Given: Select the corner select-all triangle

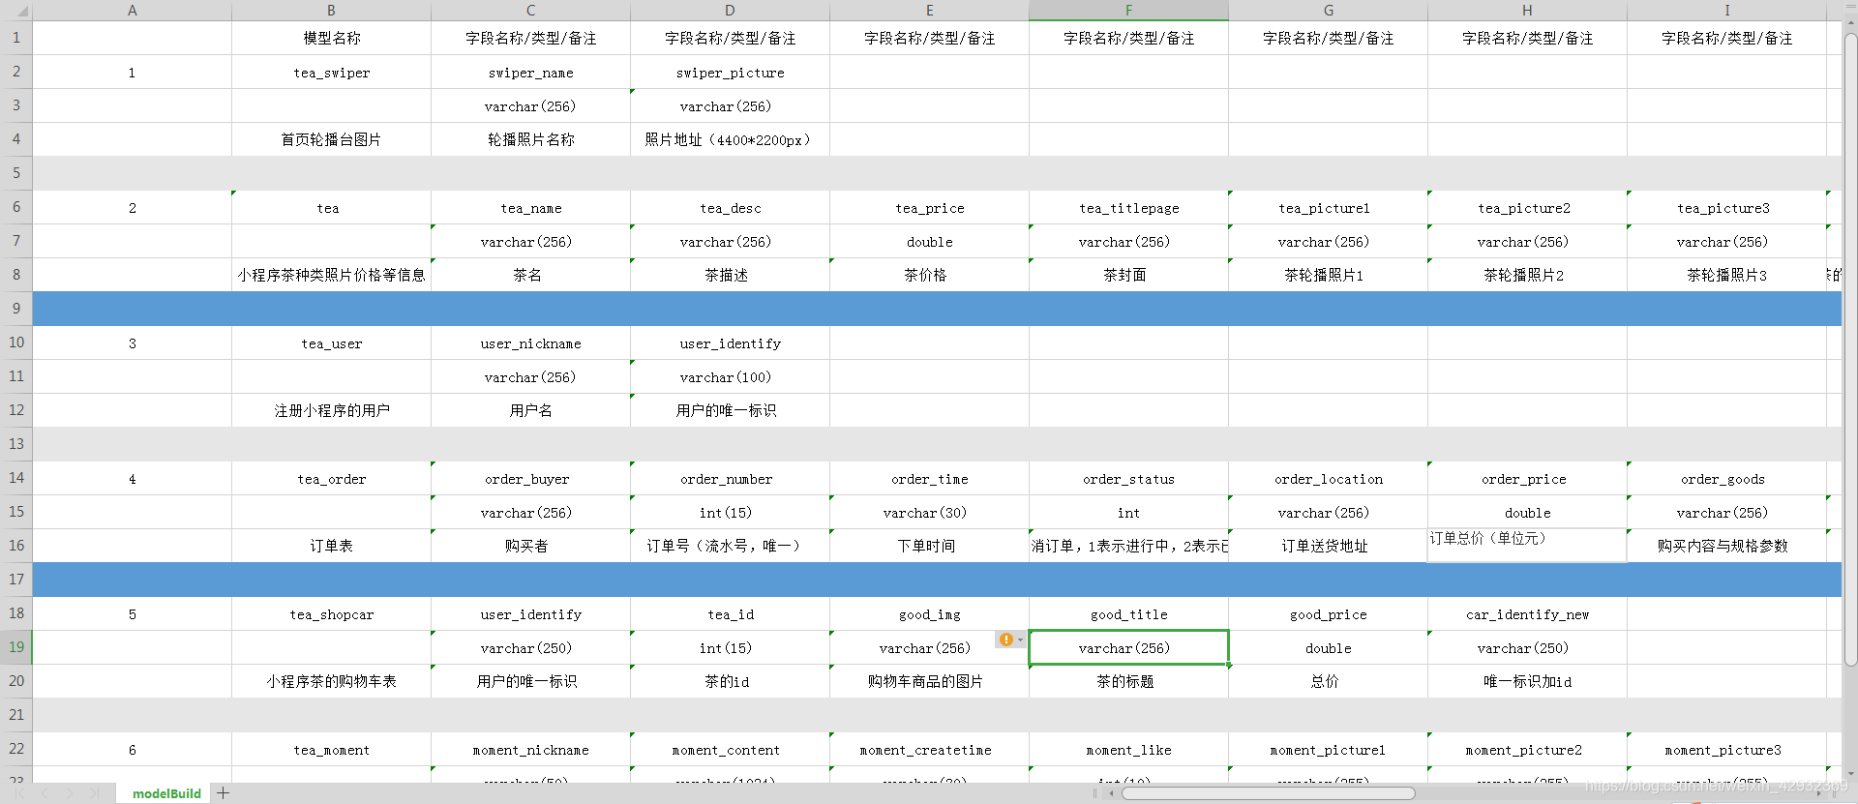Looking at the screenshot, I should point(16,11).
